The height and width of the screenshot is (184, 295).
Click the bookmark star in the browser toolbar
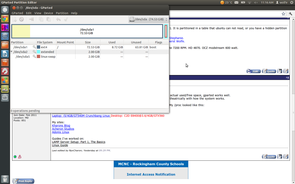click(x=283, y=14)
